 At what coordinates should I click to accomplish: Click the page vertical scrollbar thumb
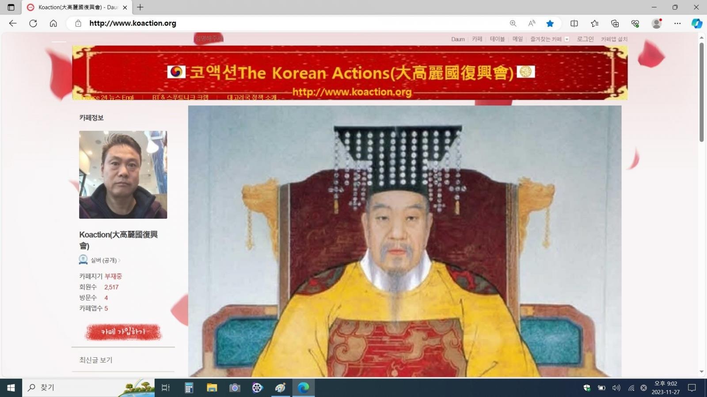tap(701, 92)
